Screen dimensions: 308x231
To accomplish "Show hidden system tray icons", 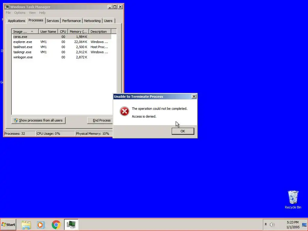I will tap(266, 224).
